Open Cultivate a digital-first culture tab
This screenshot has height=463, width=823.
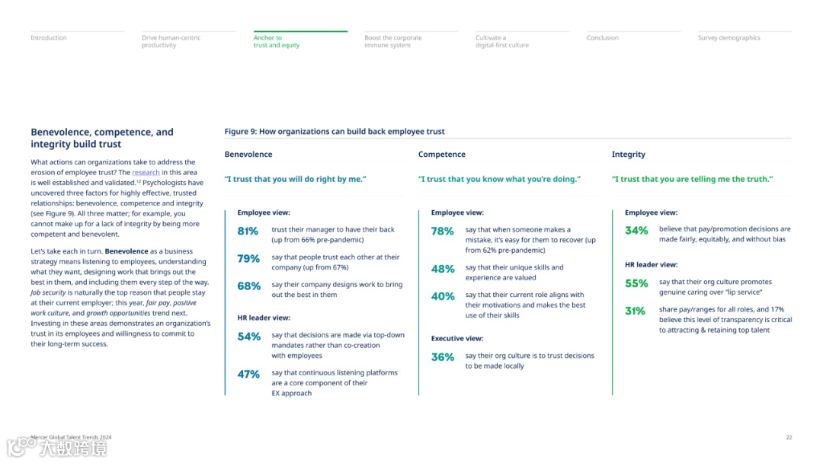tap(501, 41)
